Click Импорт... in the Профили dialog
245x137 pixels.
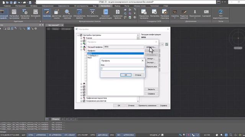click(x=151, y=59)
